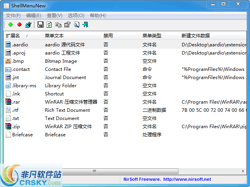
Task: Click the .rtf document icon
Action: (8, 110)
